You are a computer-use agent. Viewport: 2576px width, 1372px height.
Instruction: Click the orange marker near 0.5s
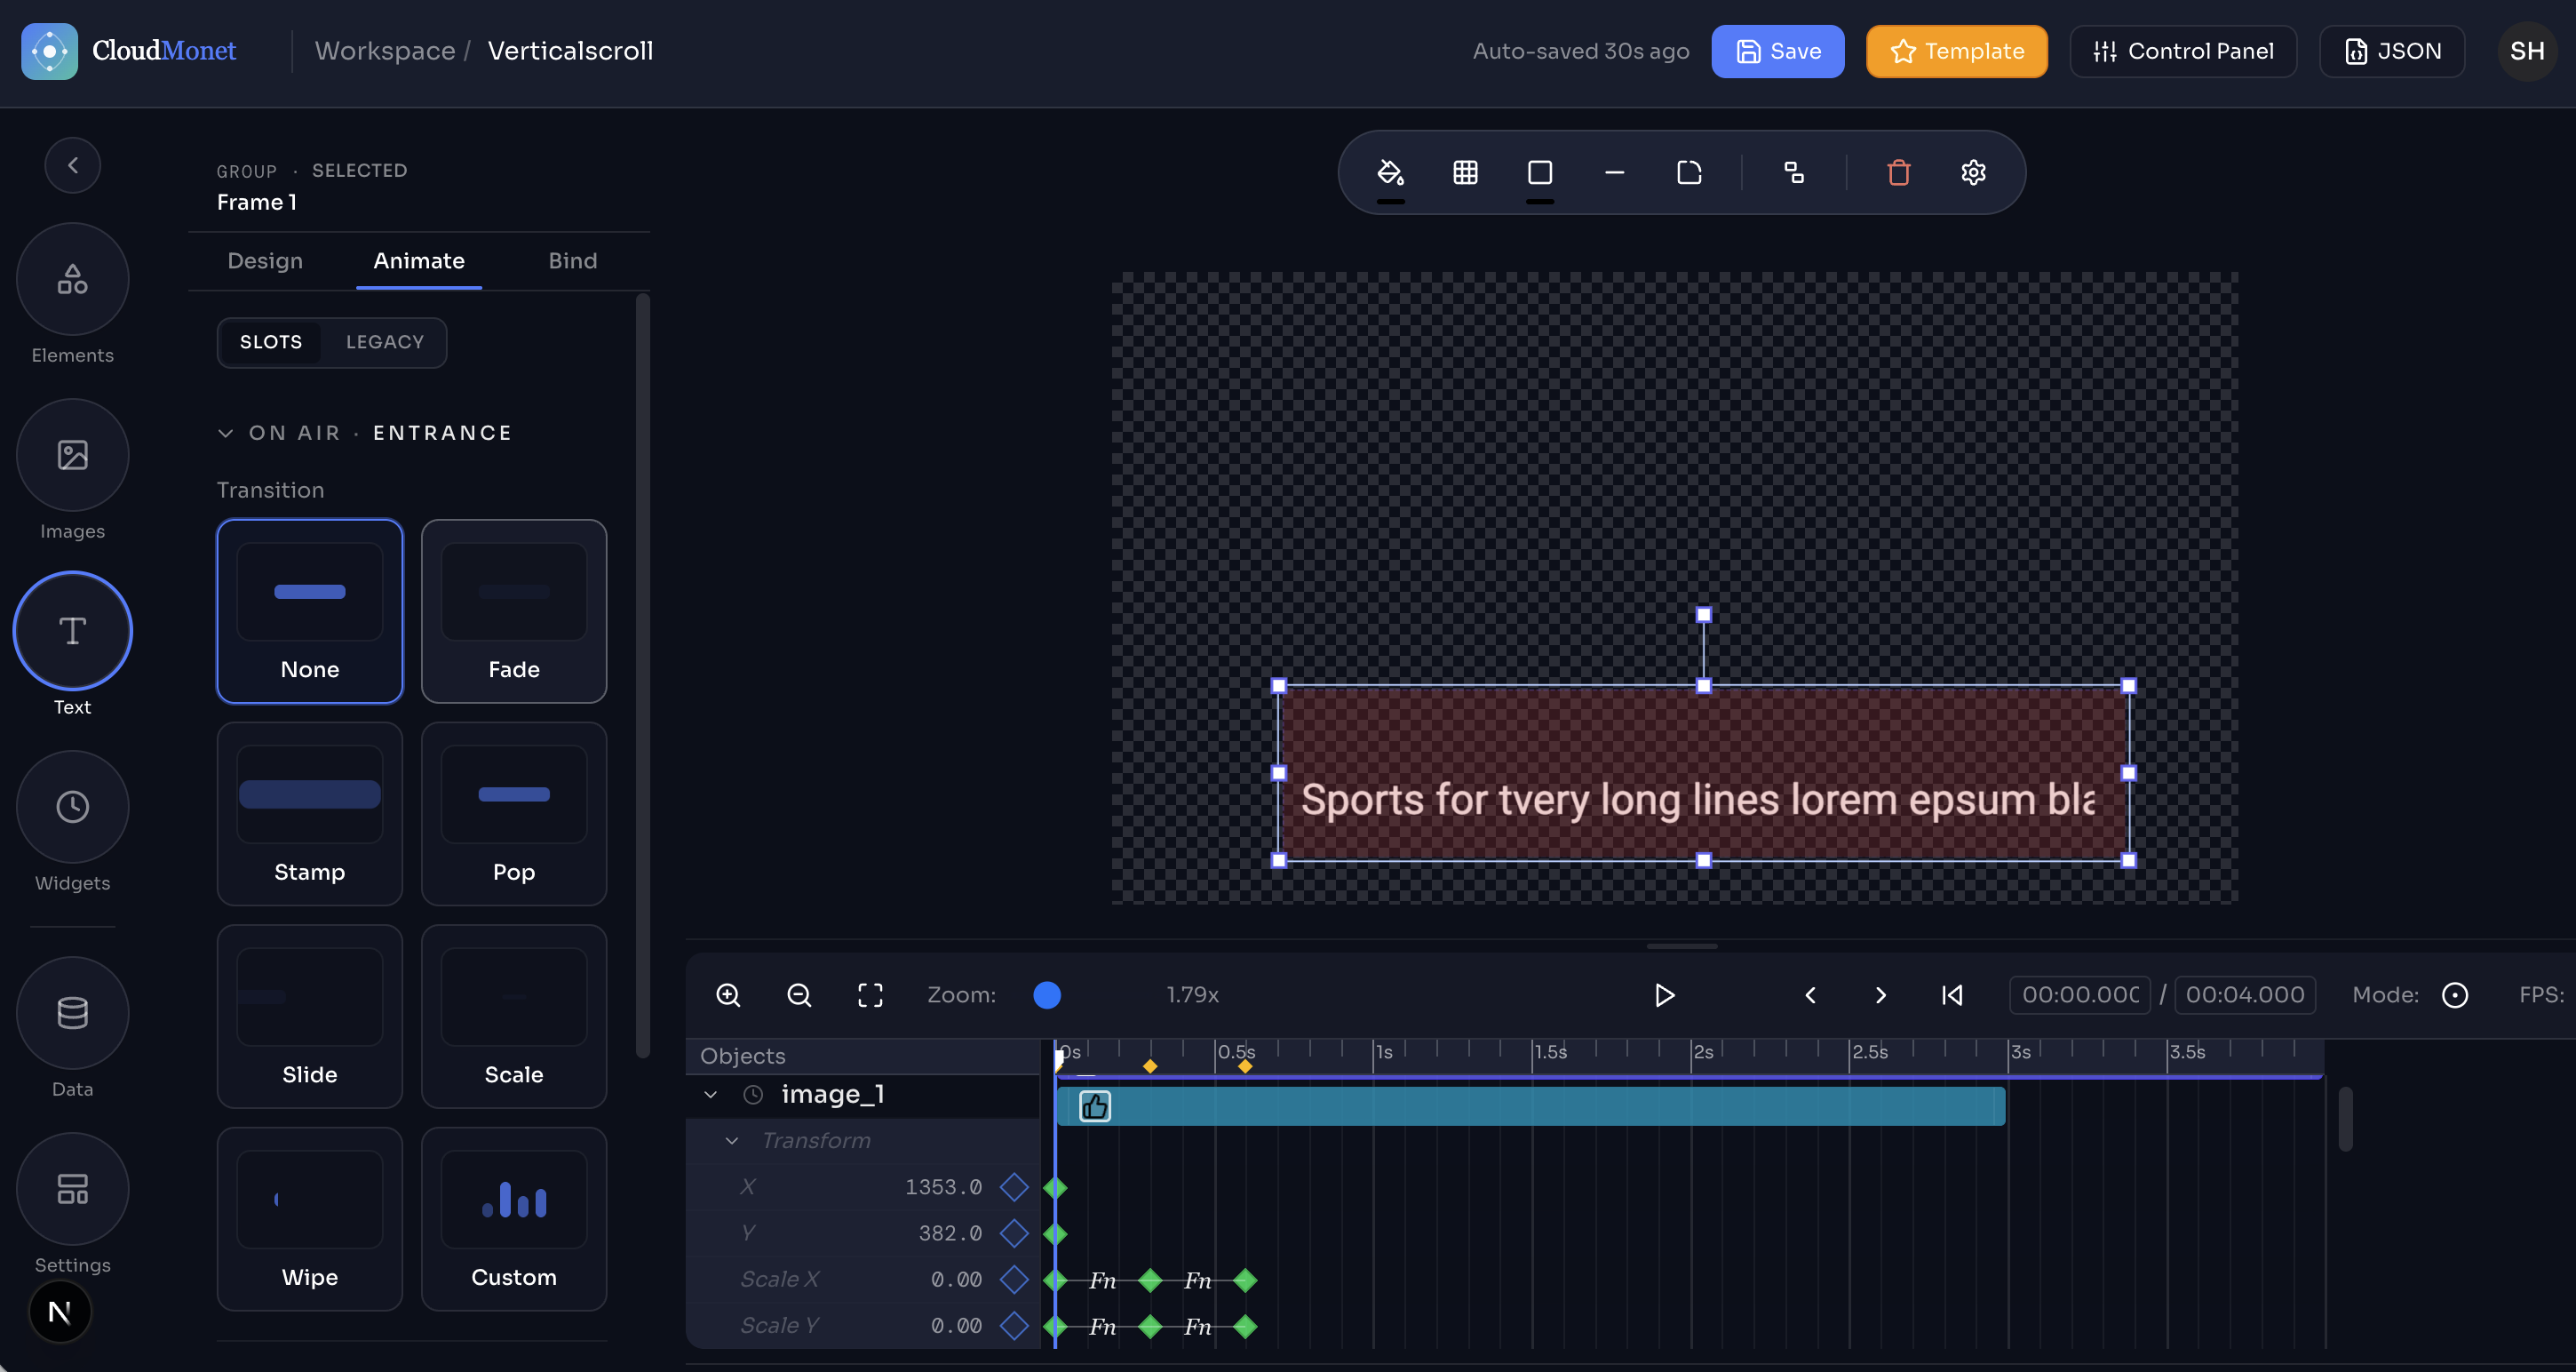[x=1245, y=1067]
